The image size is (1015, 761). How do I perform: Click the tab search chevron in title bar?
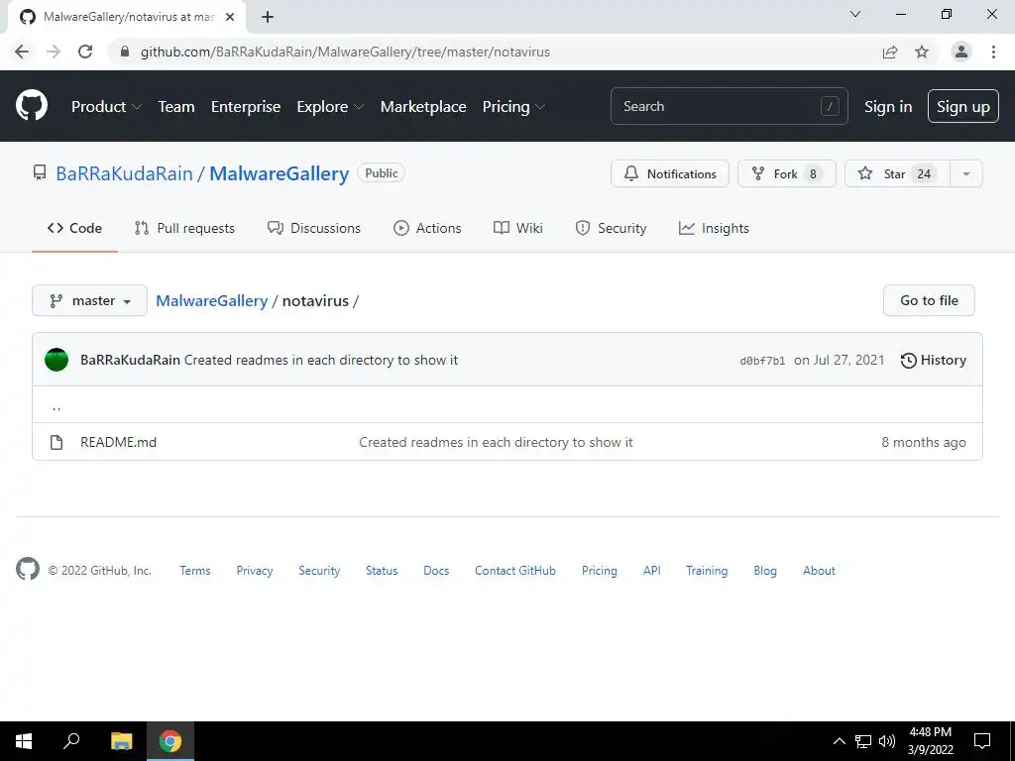(855, 14)
